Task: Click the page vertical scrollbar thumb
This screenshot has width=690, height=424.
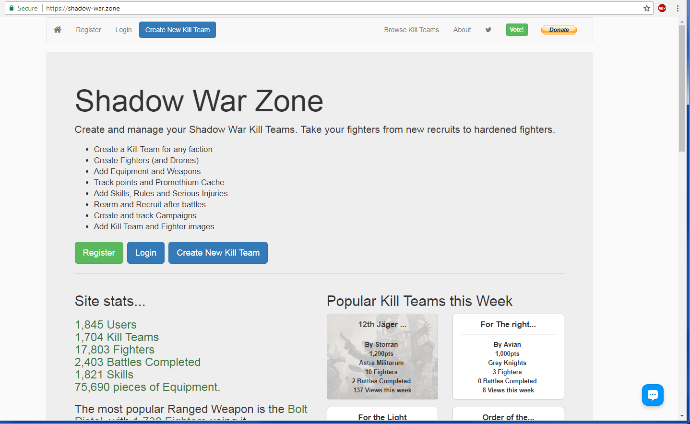Action: [682, 89]
